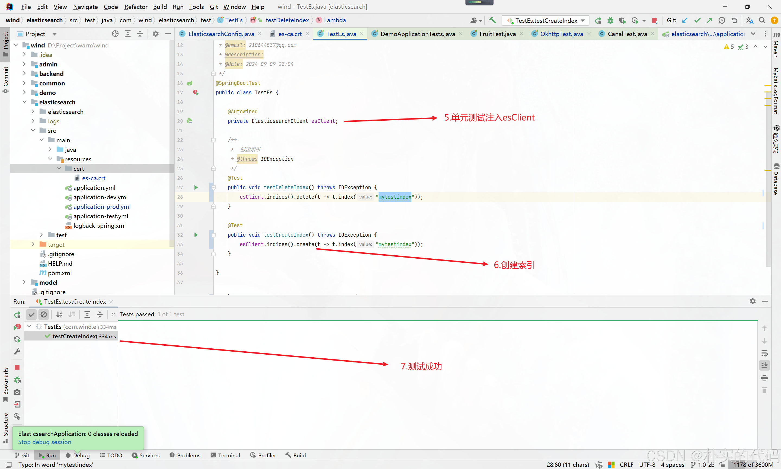Click the Debug bug icon in the toolbar
This screenshot has width=781, height=469.
[x=610, y=21]
